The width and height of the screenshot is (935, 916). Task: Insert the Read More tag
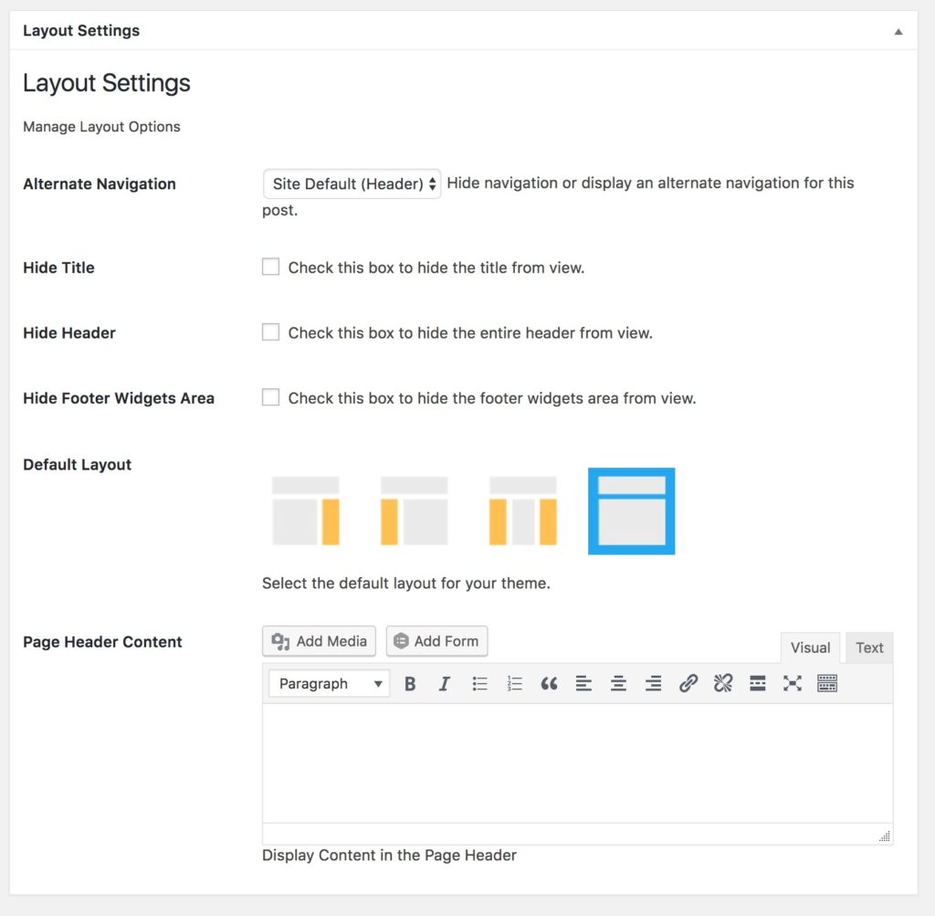(757, 683)
